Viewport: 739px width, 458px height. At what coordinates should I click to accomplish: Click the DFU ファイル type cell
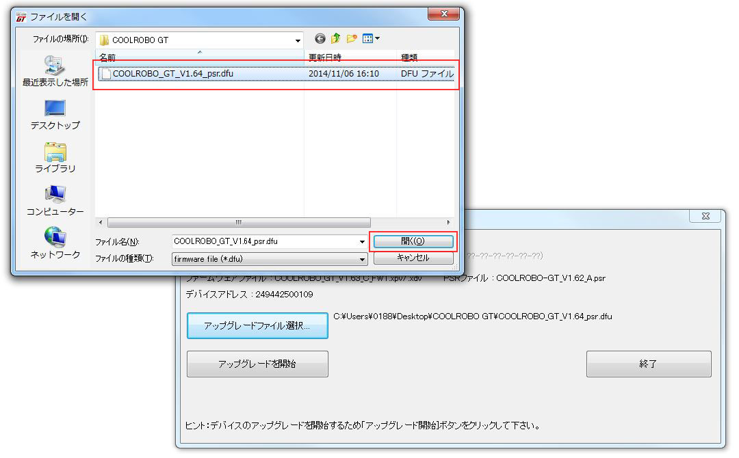(x=427, y=73)
